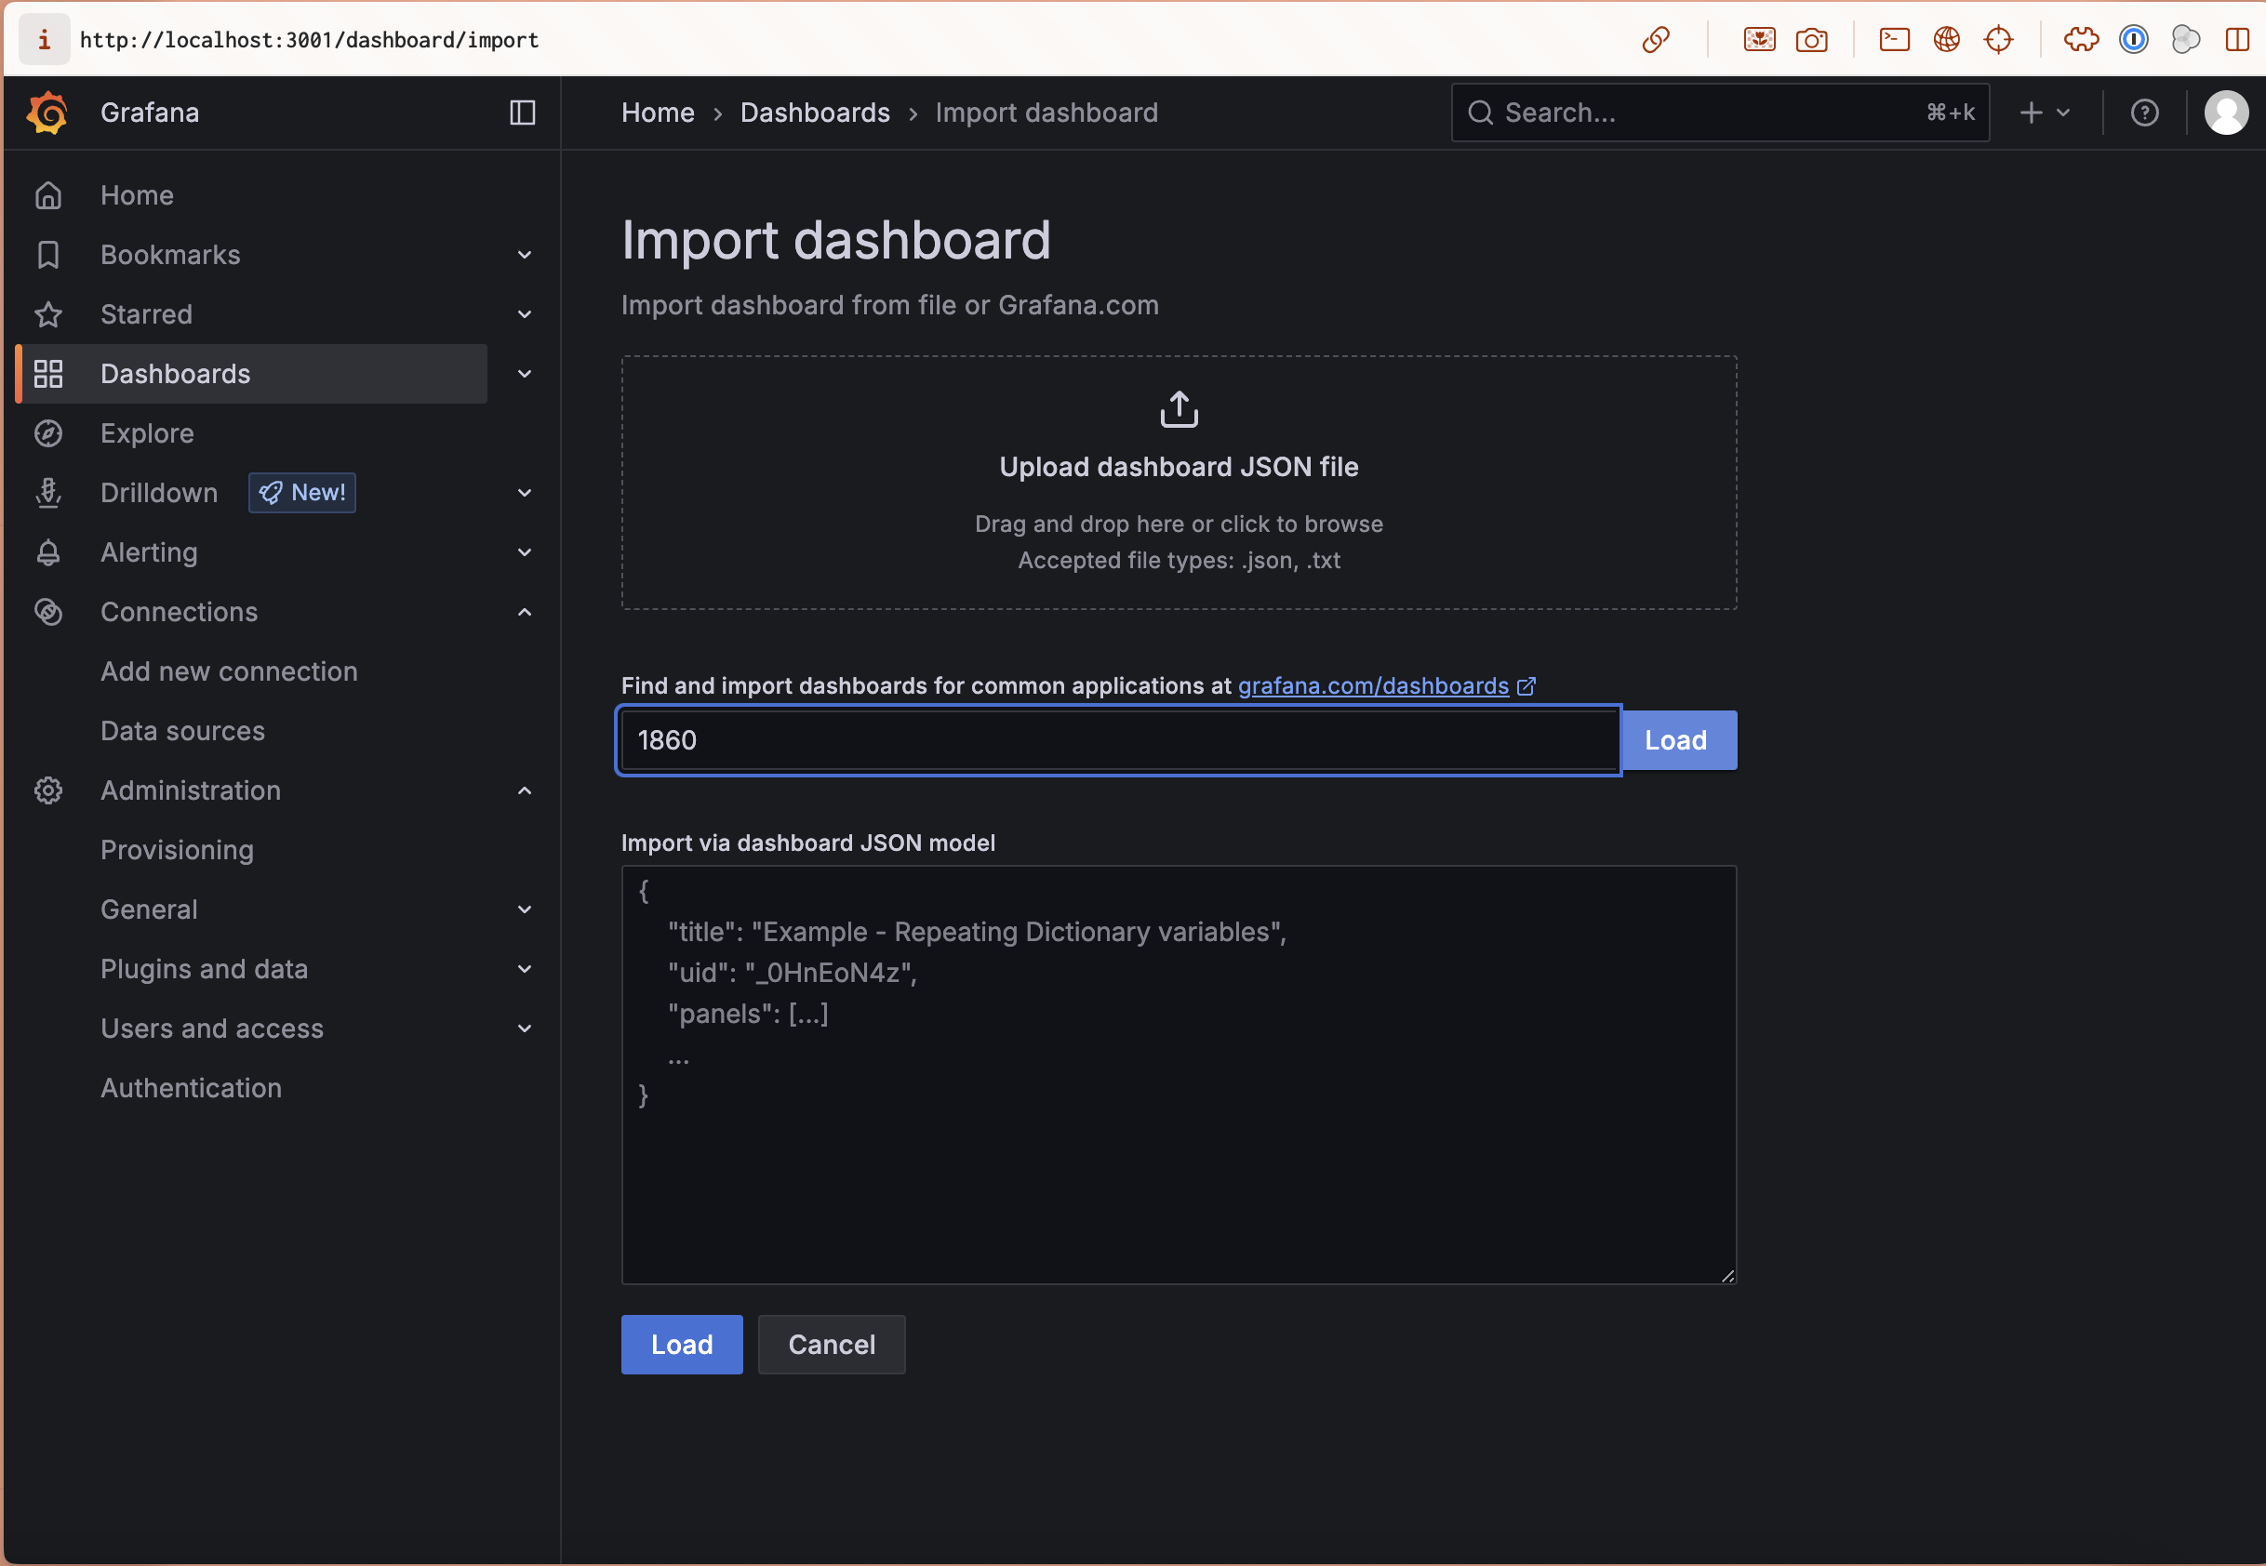Click the Bookmarks icon in sidebar
This screenshot has height=1566, width=2266.
coord(48,255)
